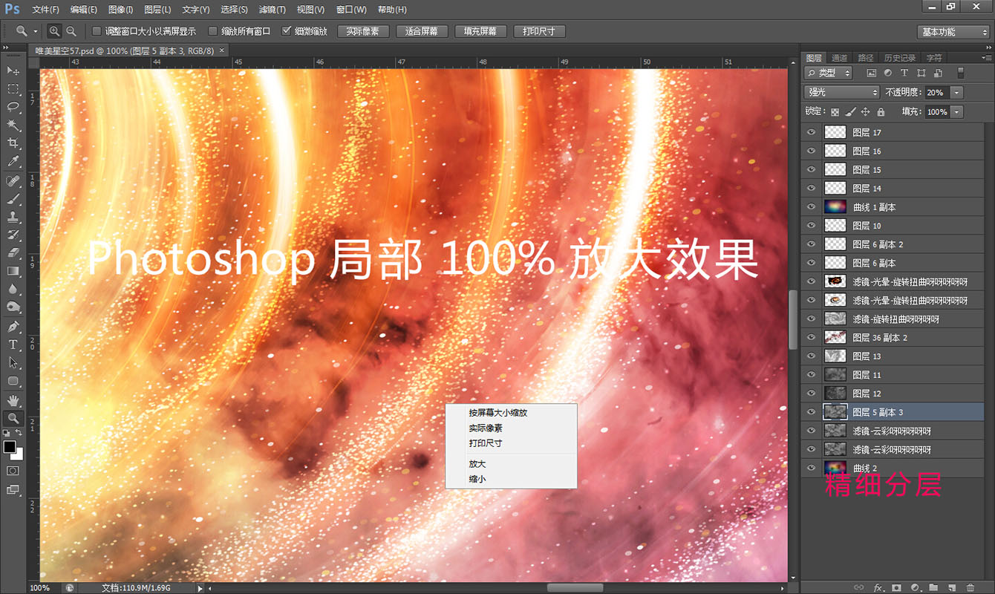Add a layer style with fx button
This screenshot has width=995, height=594.
click(878, 587)
